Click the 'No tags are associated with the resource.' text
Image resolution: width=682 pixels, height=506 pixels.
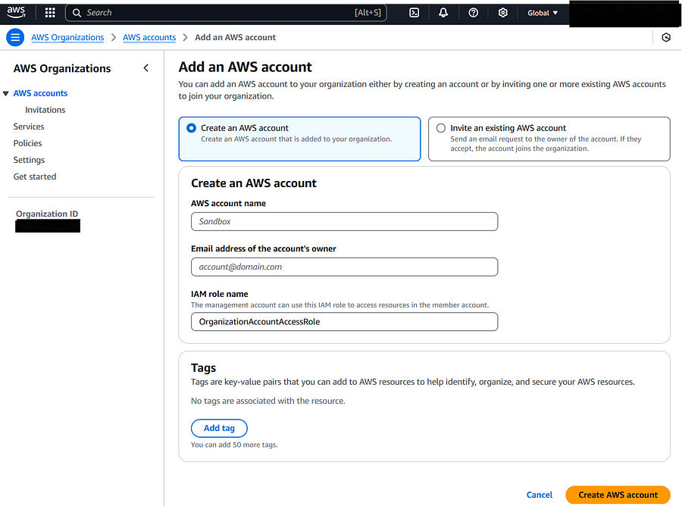(x=268, y=401)
